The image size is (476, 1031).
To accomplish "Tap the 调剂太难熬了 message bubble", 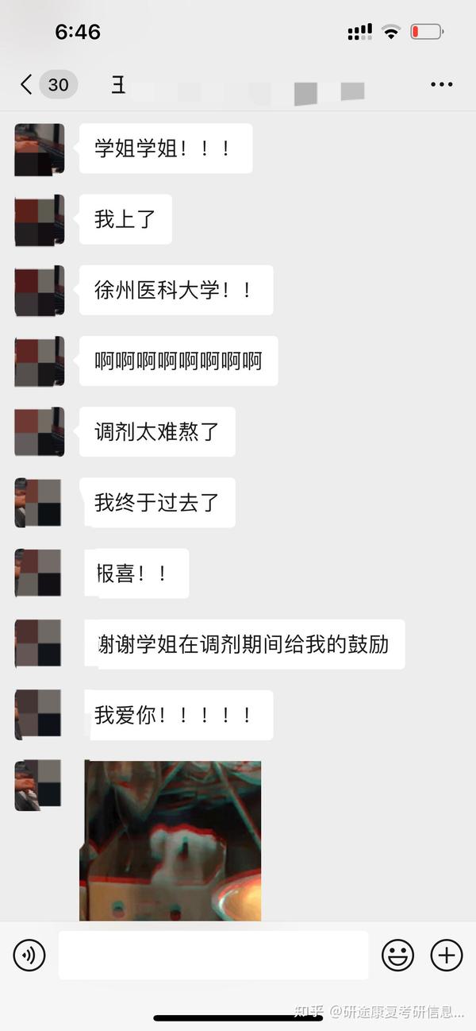I will pos(157,431).
